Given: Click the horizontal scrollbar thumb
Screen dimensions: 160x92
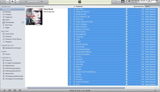Looking at the screenshot, I should pos(76,88).
